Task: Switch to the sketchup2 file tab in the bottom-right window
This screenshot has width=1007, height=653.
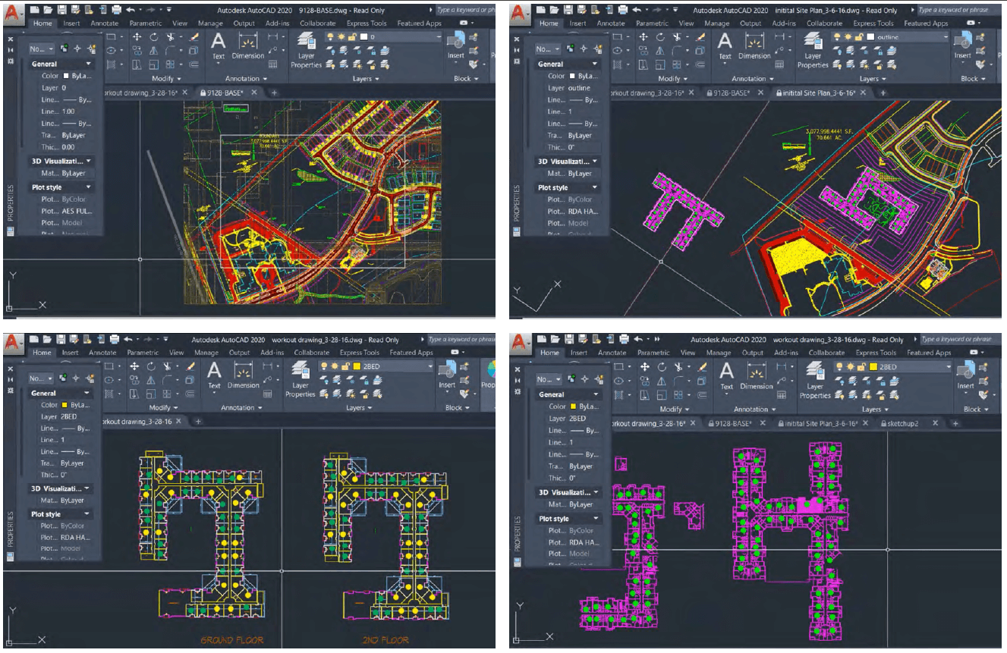Action: [x=902, y=423]
